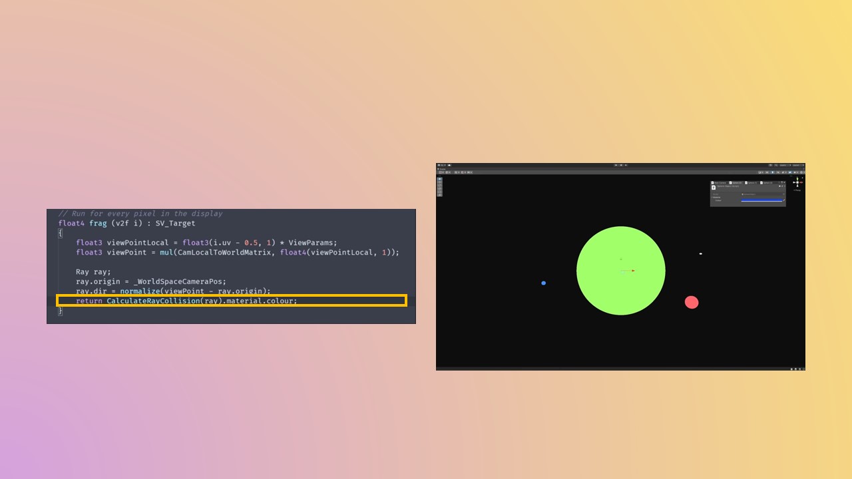Select the Move tool in scene overlay
Screen dimensions: 852x479
[x=439, y=182]
